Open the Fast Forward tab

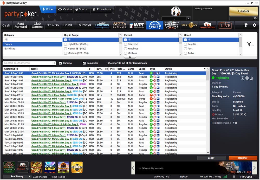point(21,25)
